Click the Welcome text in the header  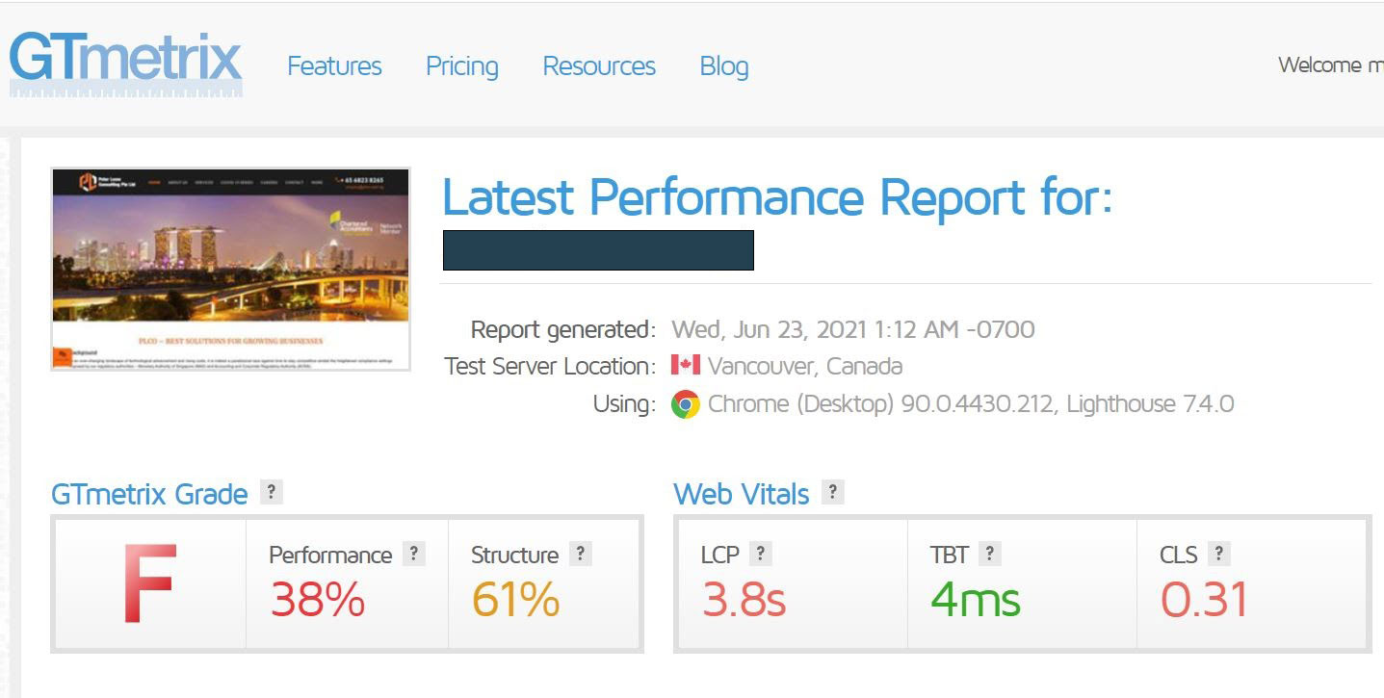(1331, 65)
